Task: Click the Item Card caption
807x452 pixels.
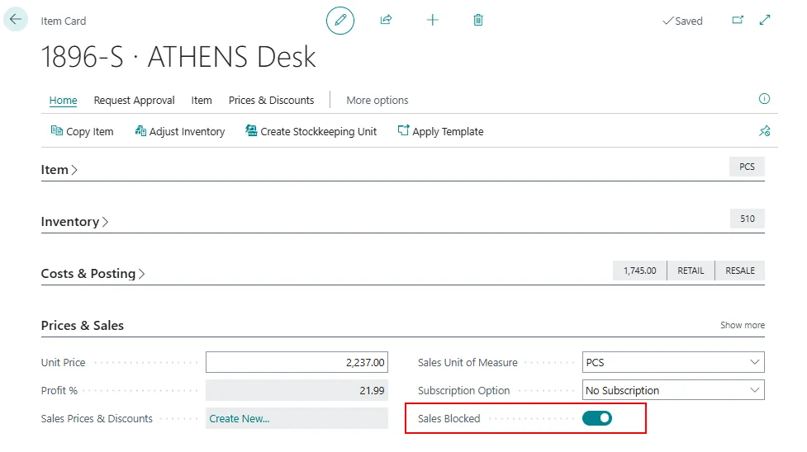Action: point(64,21)
